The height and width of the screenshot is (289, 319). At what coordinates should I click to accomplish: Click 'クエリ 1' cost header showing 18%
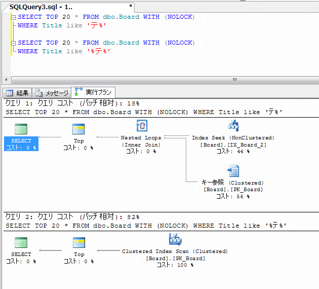72,103
